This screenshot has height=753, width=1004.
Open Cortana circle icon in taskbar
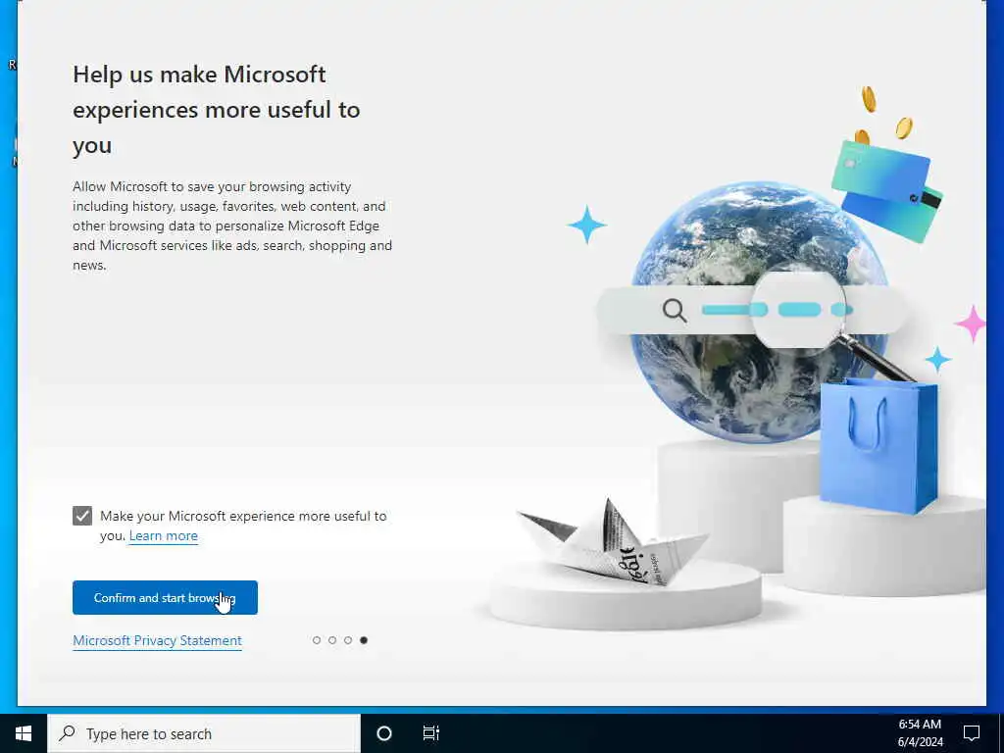tap(384, 733)
